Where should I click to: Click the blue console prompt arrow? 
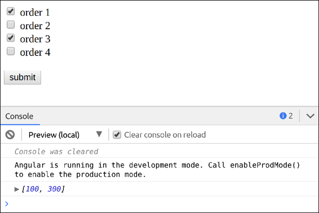coord(7,204)
